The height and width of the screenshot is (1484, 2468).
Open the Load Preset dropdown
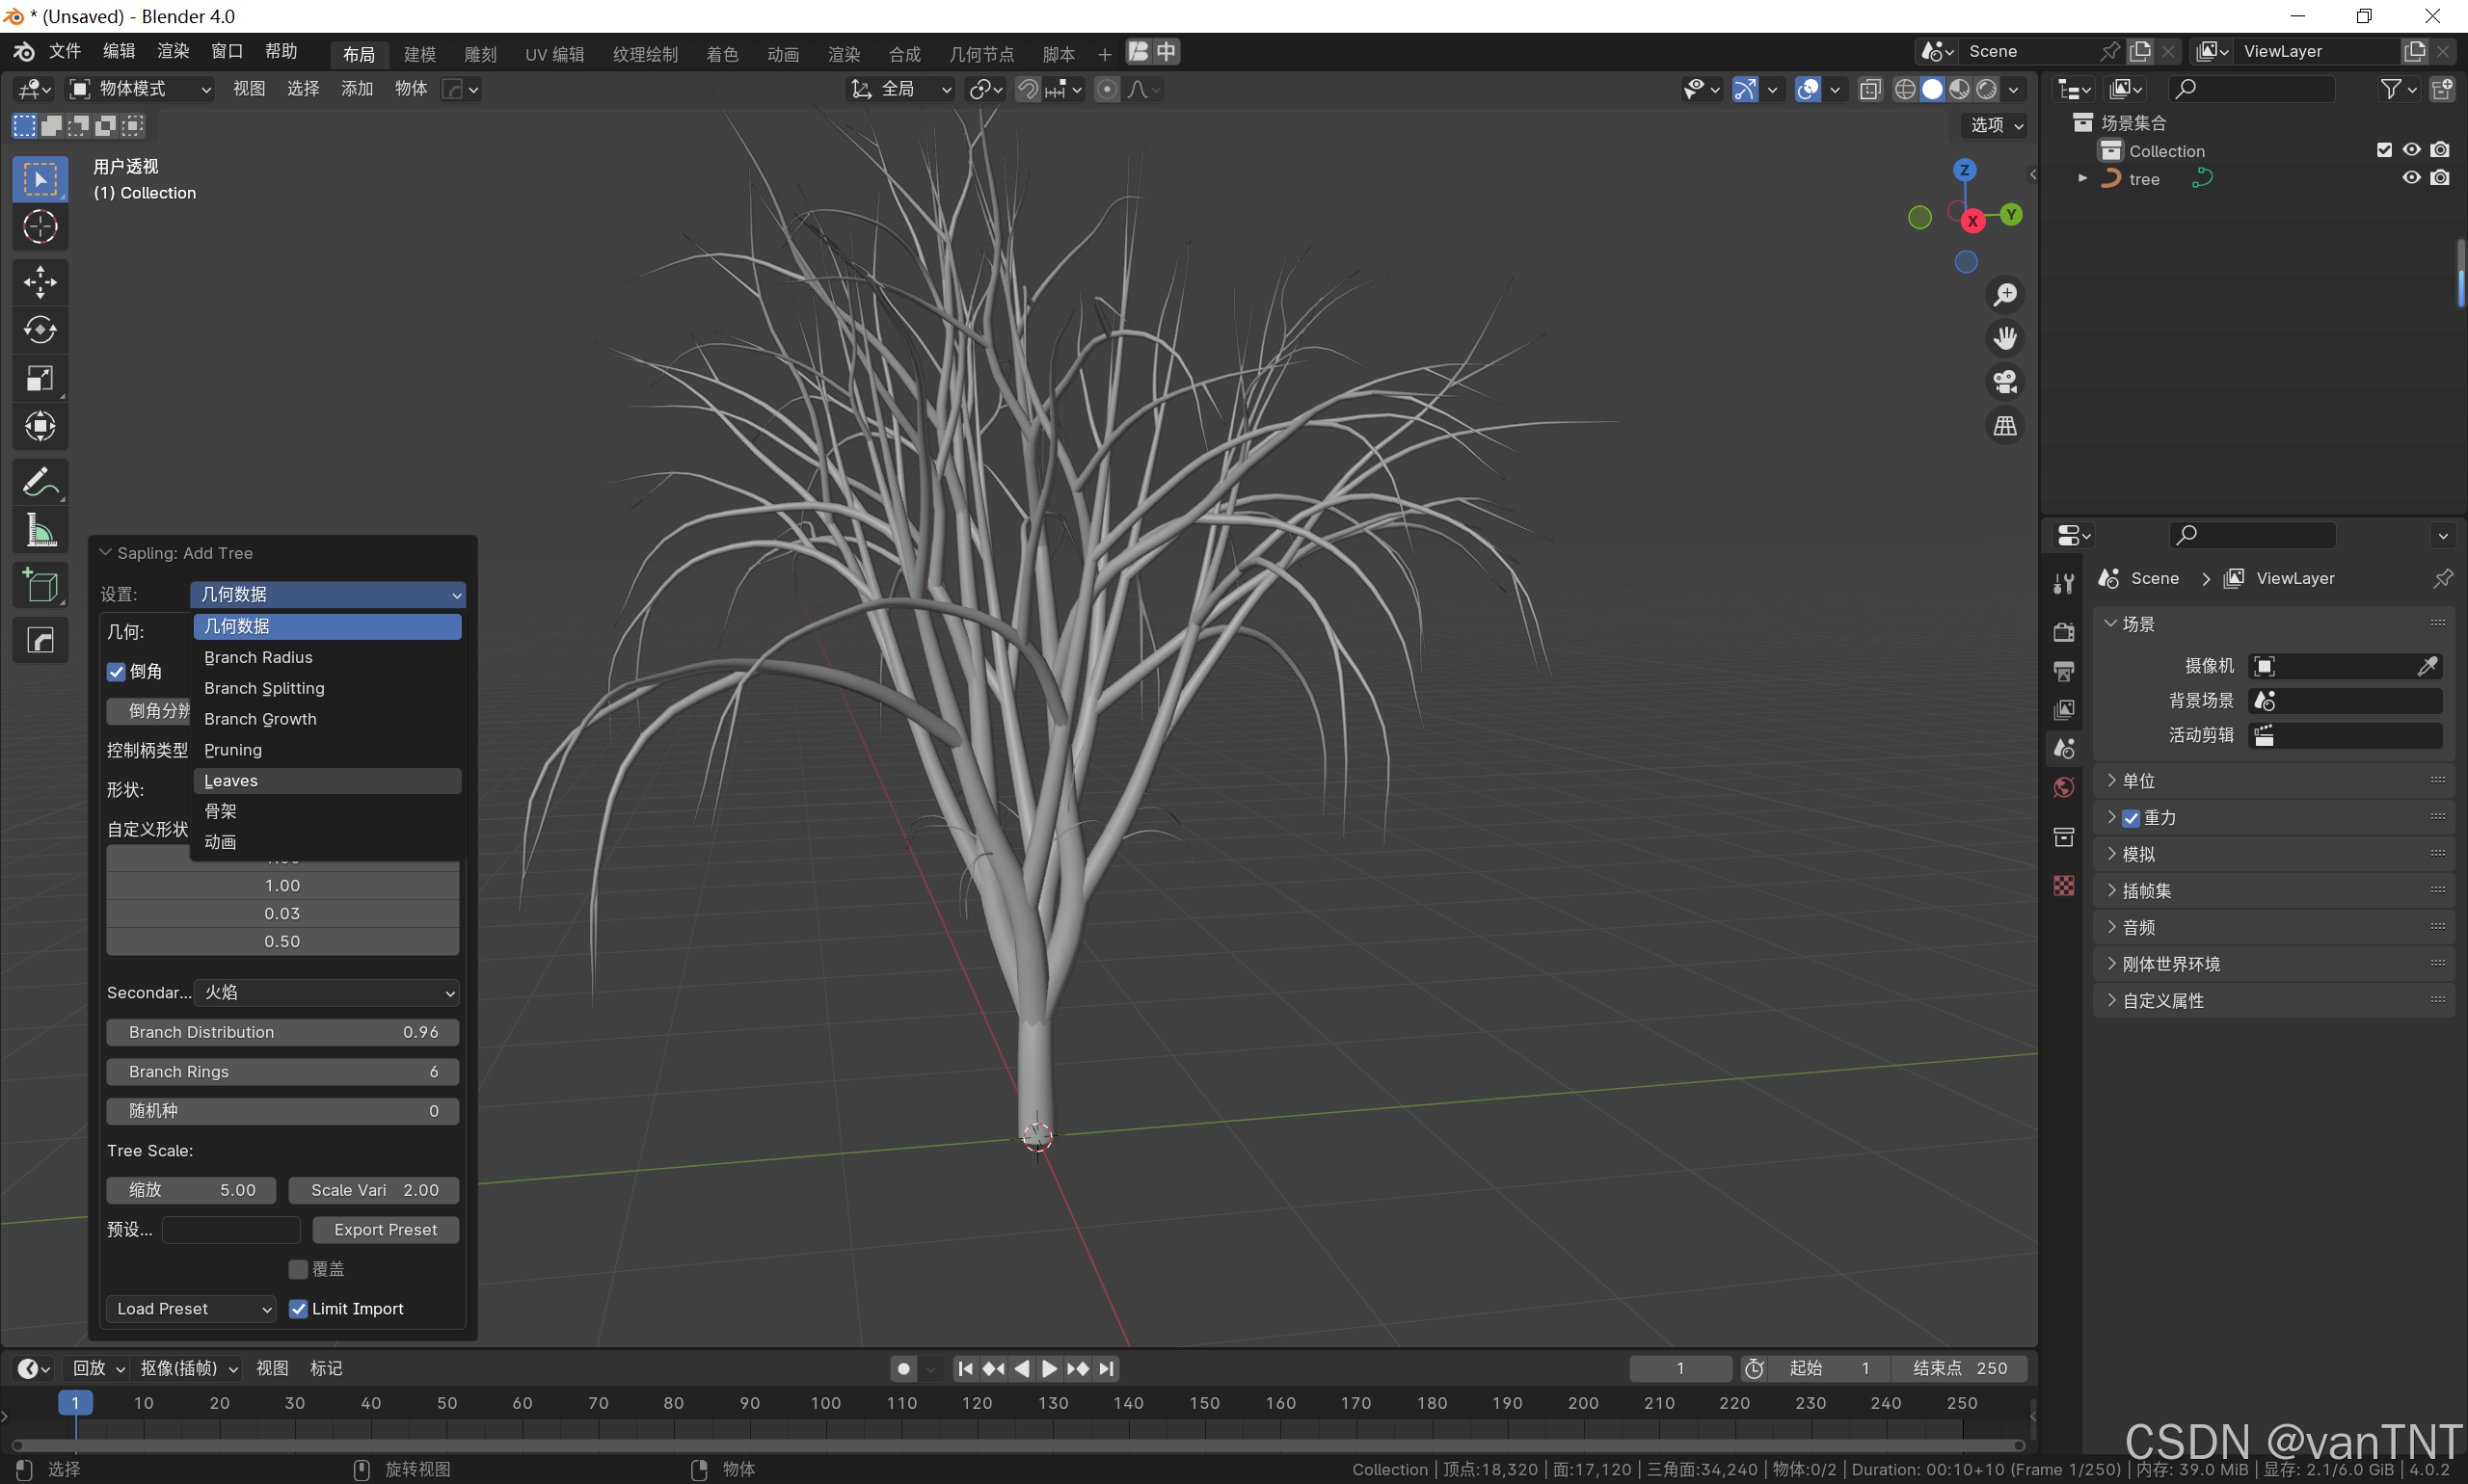[191, 1309]
